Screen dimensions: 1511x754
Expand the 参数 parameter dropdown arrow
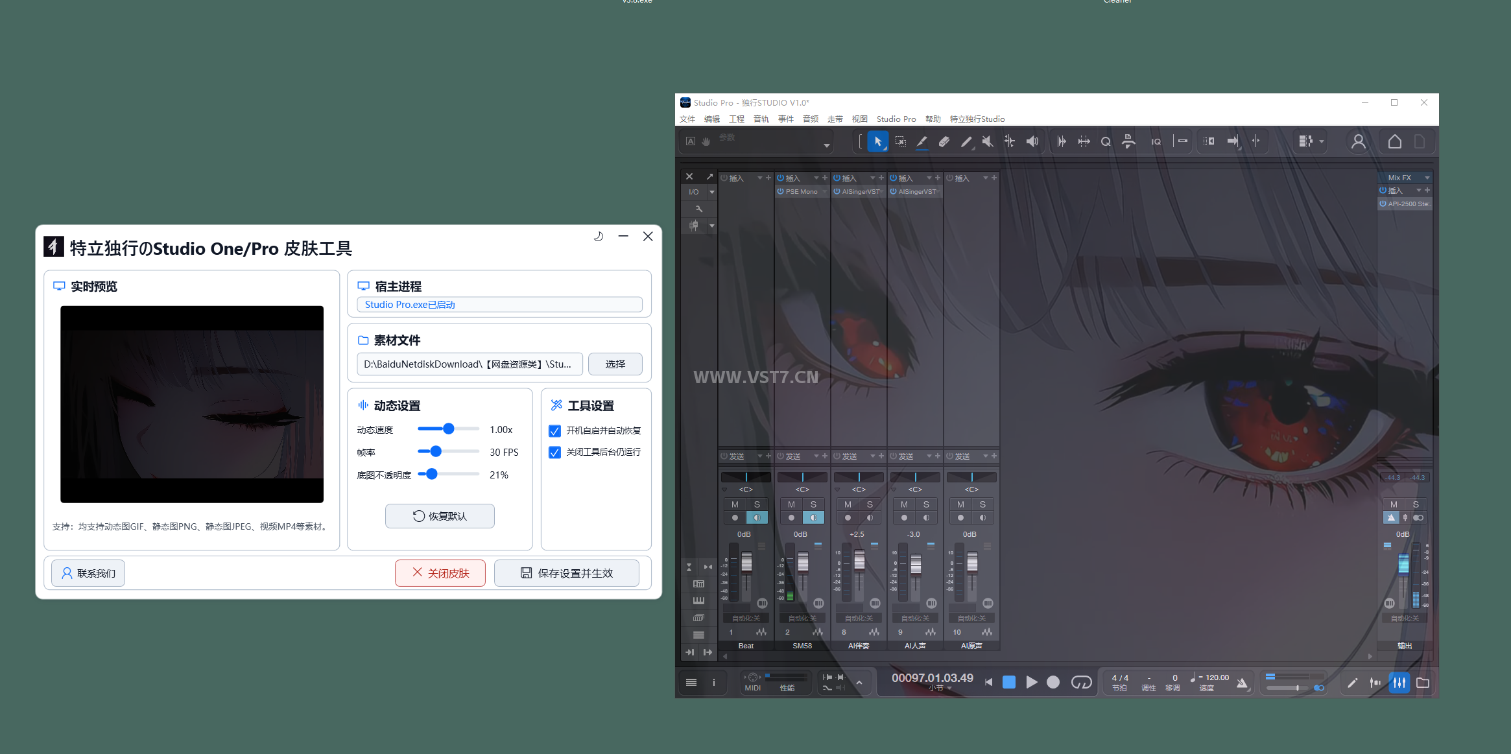pyautogui.click(x=826, y=146)
